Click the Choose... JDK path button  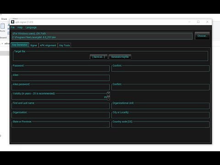(202, 36)
